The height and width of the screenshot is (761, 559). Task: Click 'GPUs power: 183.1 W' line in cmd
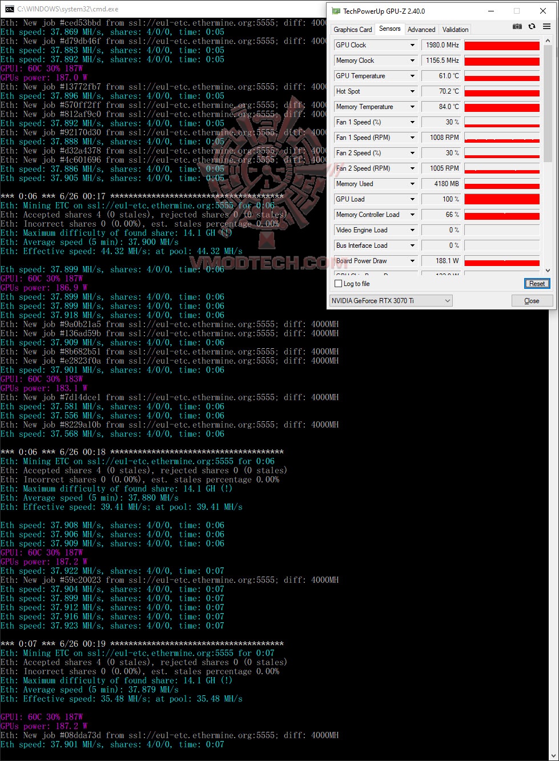click(44, 388)
